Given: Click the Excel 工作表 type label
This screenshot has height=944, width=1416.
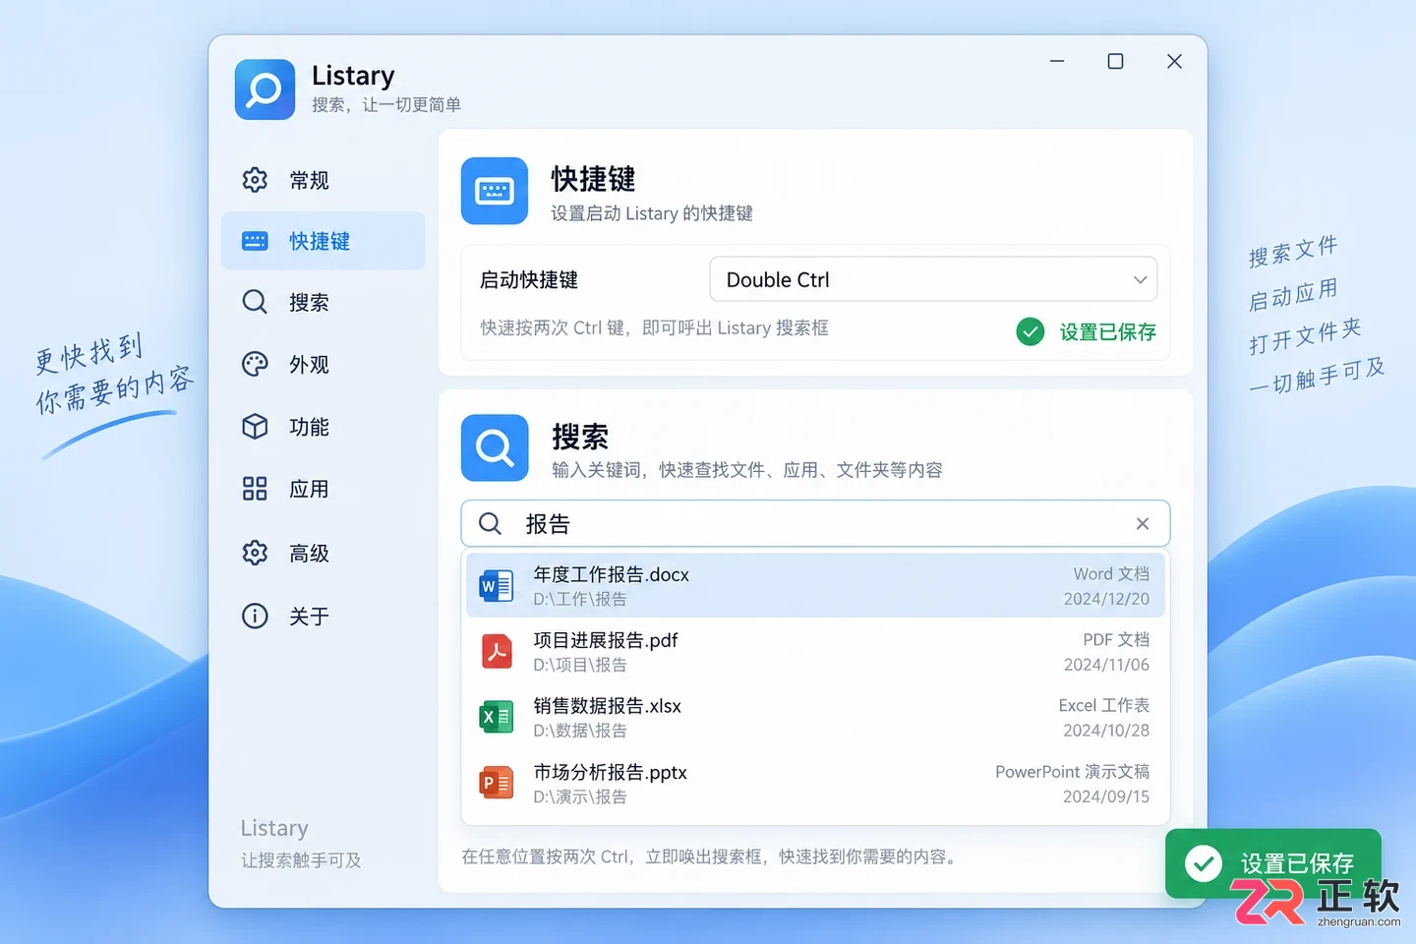Looking at the screenshot, I should point(1104,705).
